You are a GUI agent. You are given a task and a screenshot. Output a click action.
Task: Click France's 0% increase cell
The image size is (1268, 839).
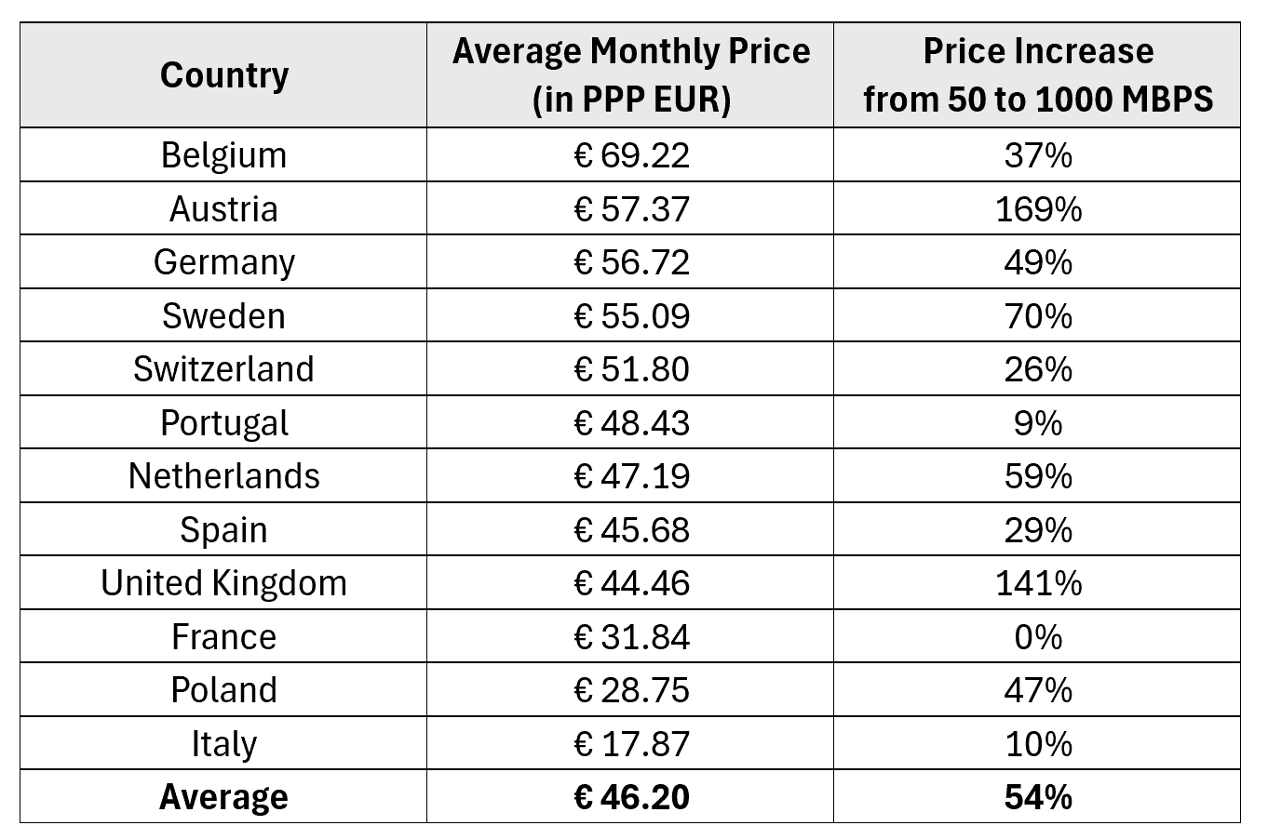[x=1037, y=636]
